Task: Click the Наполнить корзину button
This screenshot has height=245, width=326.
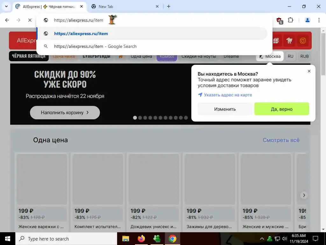Action: pos(65,113)
